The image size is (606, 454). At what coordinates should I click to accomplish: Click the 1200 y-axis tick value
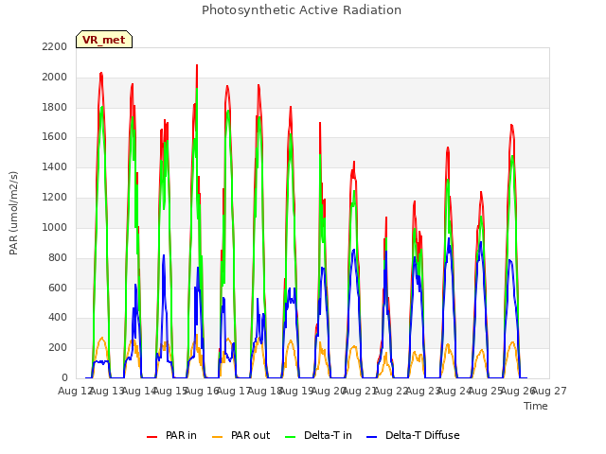pos(55,198)
